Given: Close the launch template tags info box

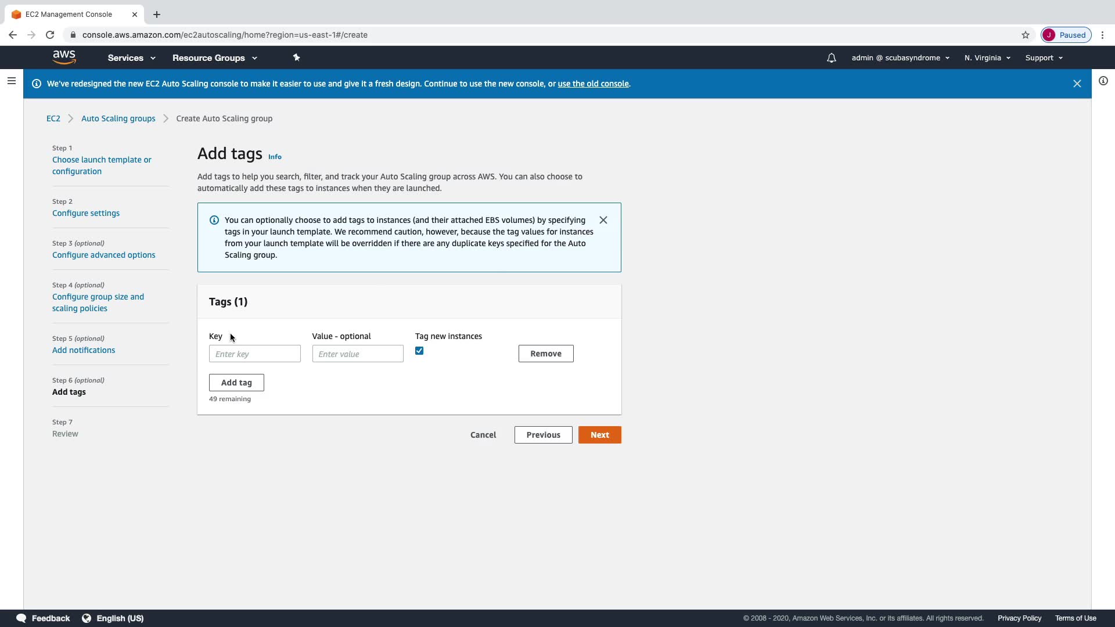Looking at the screenshot, I should [x=603, y=220].
